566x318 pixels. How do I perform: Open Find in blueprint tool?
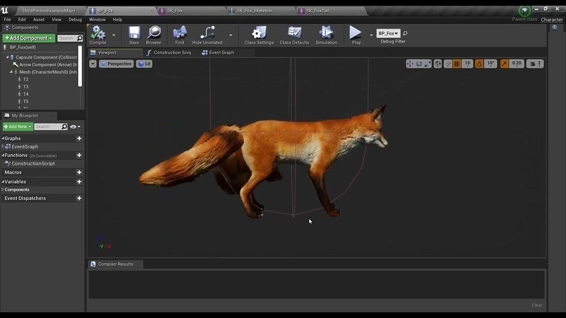180,35
